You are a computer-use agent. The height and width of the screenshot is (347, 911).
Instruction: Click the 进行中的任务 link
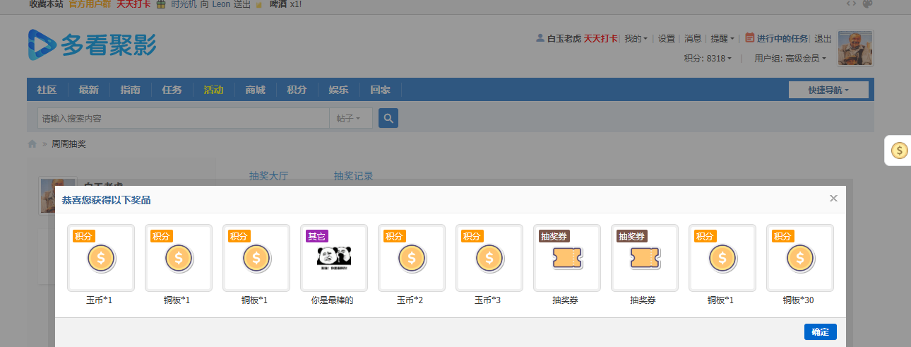pyautogui.click(x=782, y=39)
